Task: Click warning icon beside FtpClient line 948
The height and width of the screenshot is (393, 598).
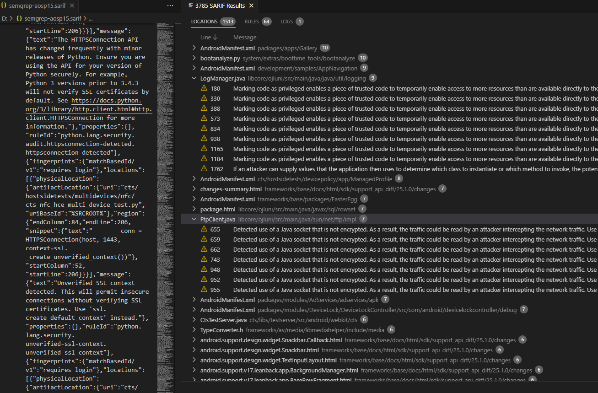Action: 204,269
